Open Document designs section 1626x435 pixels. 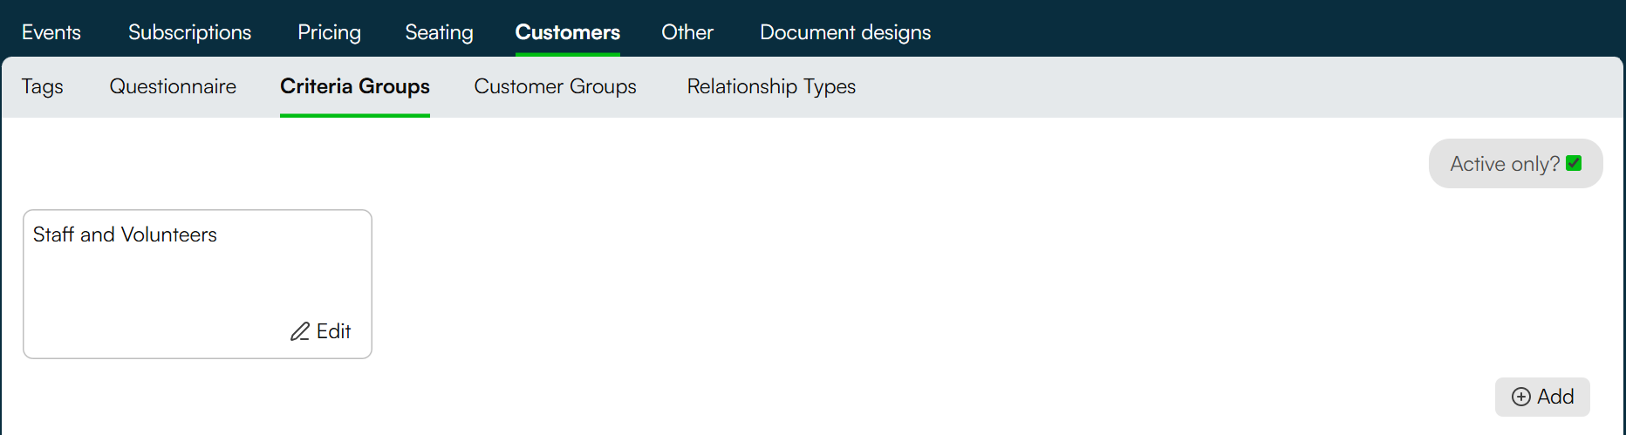(845, 32)
